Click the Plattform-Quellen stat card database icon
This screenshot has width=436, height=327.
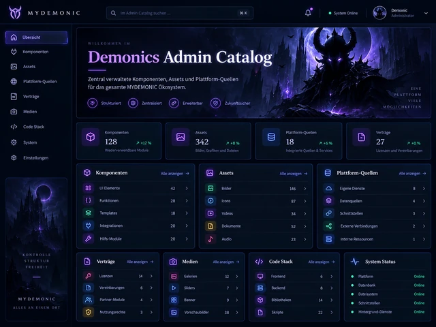click(x=271, y=137)
